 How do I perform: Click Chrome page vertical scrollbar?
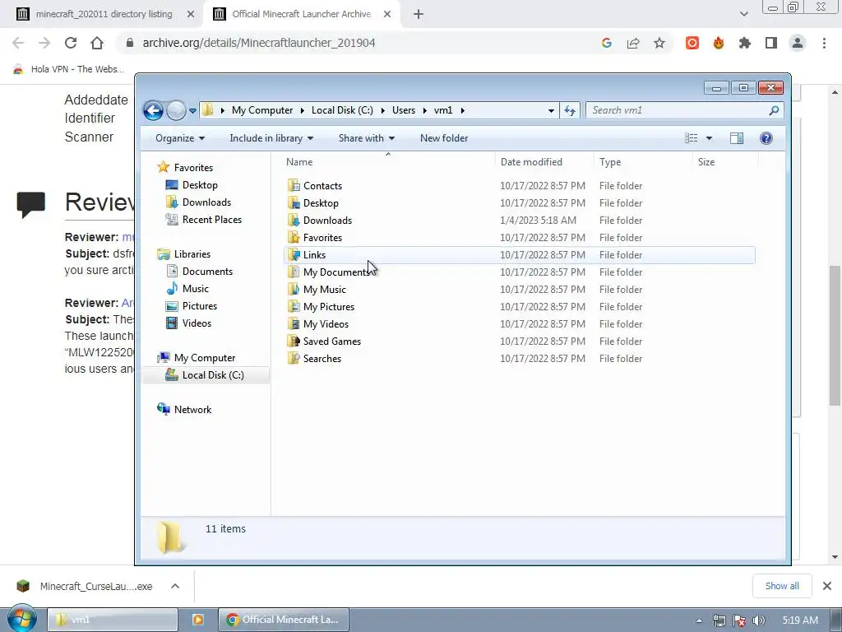click(x=835, y=336)
